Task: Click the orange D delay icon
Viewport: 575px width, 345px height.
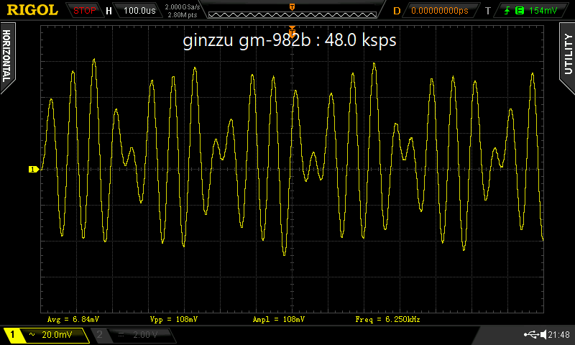Action: 397,11
